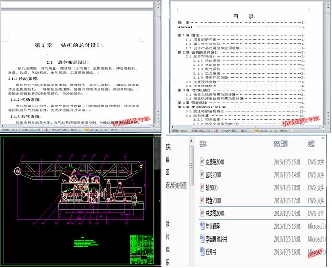332x268 pixels.
Task: Select outline view in left Word window
Action: tap(101, 129)
